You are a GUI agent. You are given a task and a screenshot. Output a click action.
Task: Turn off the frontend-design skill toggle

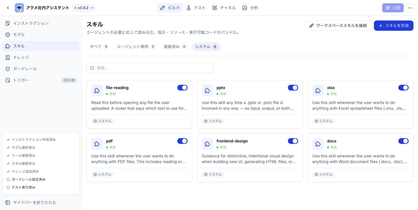[x=293, y=141]
